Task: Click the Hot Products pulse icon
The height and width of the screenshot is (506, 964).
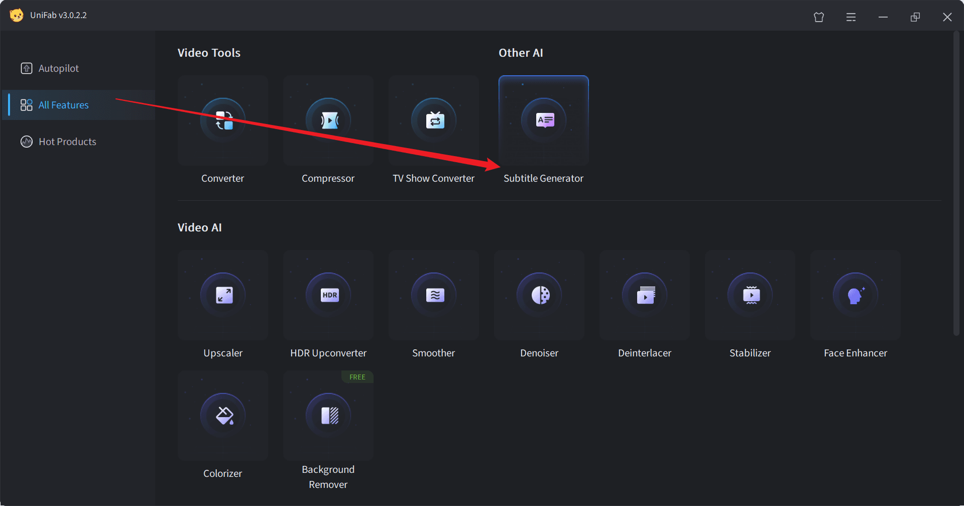Action: click(27, 142)
